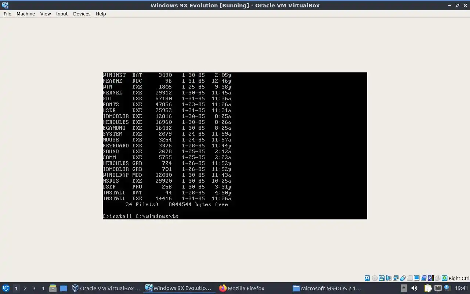Click the CPU virtualization chip icon in status bar

tap(431, 278)
